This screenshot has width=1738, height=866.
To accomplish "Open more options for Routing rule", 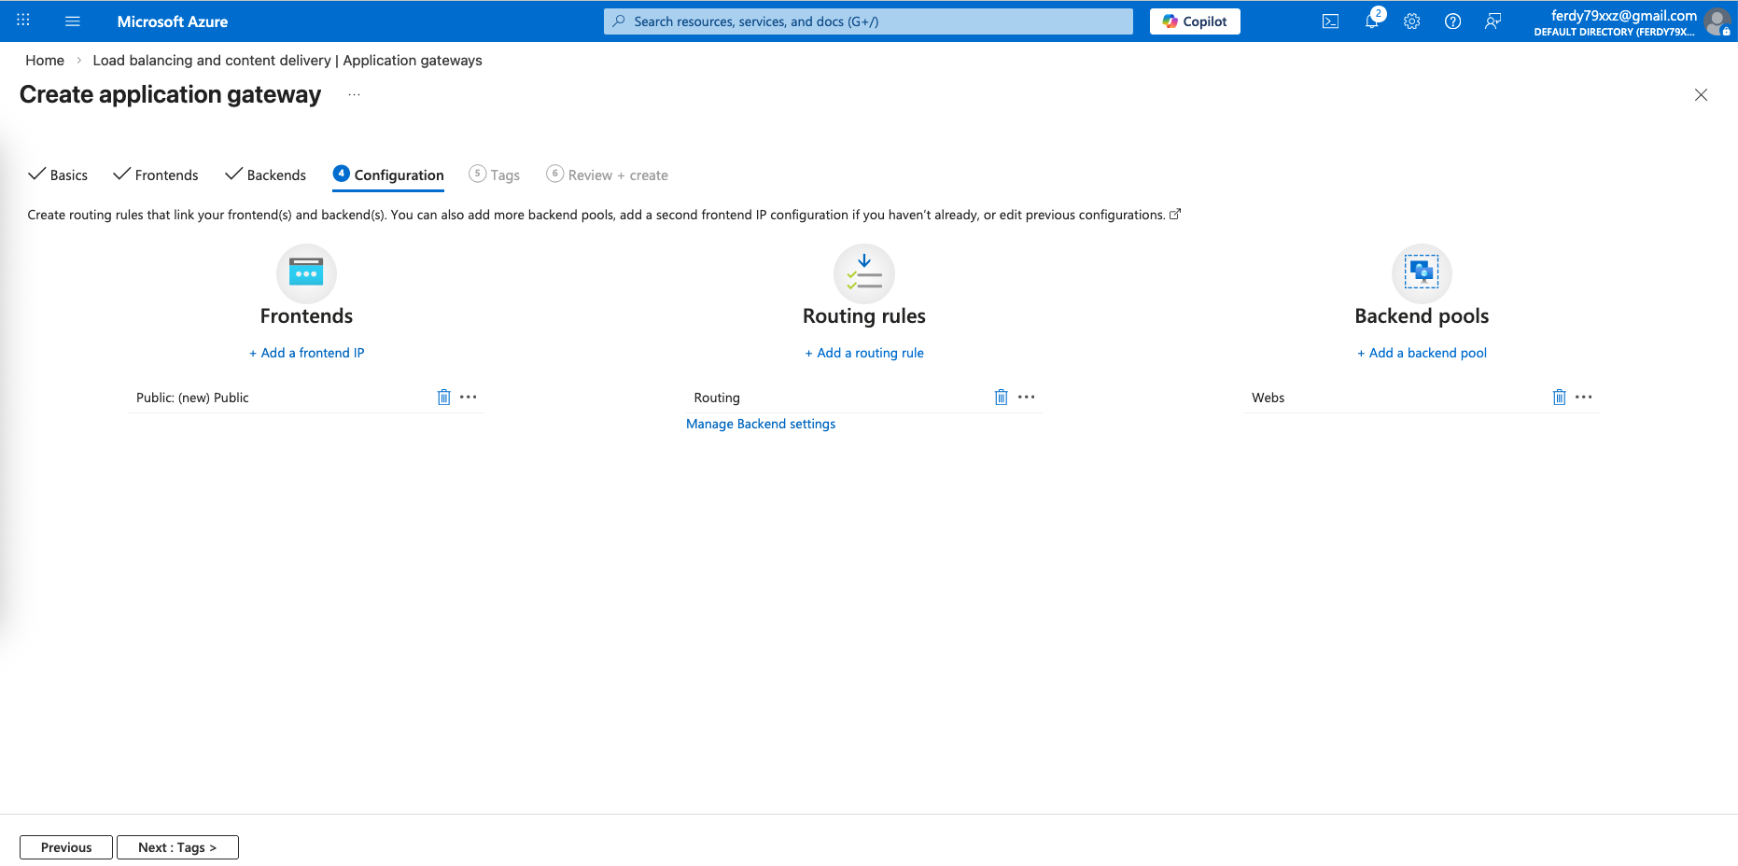I will pyautogui.click(x=1026, y=398).
